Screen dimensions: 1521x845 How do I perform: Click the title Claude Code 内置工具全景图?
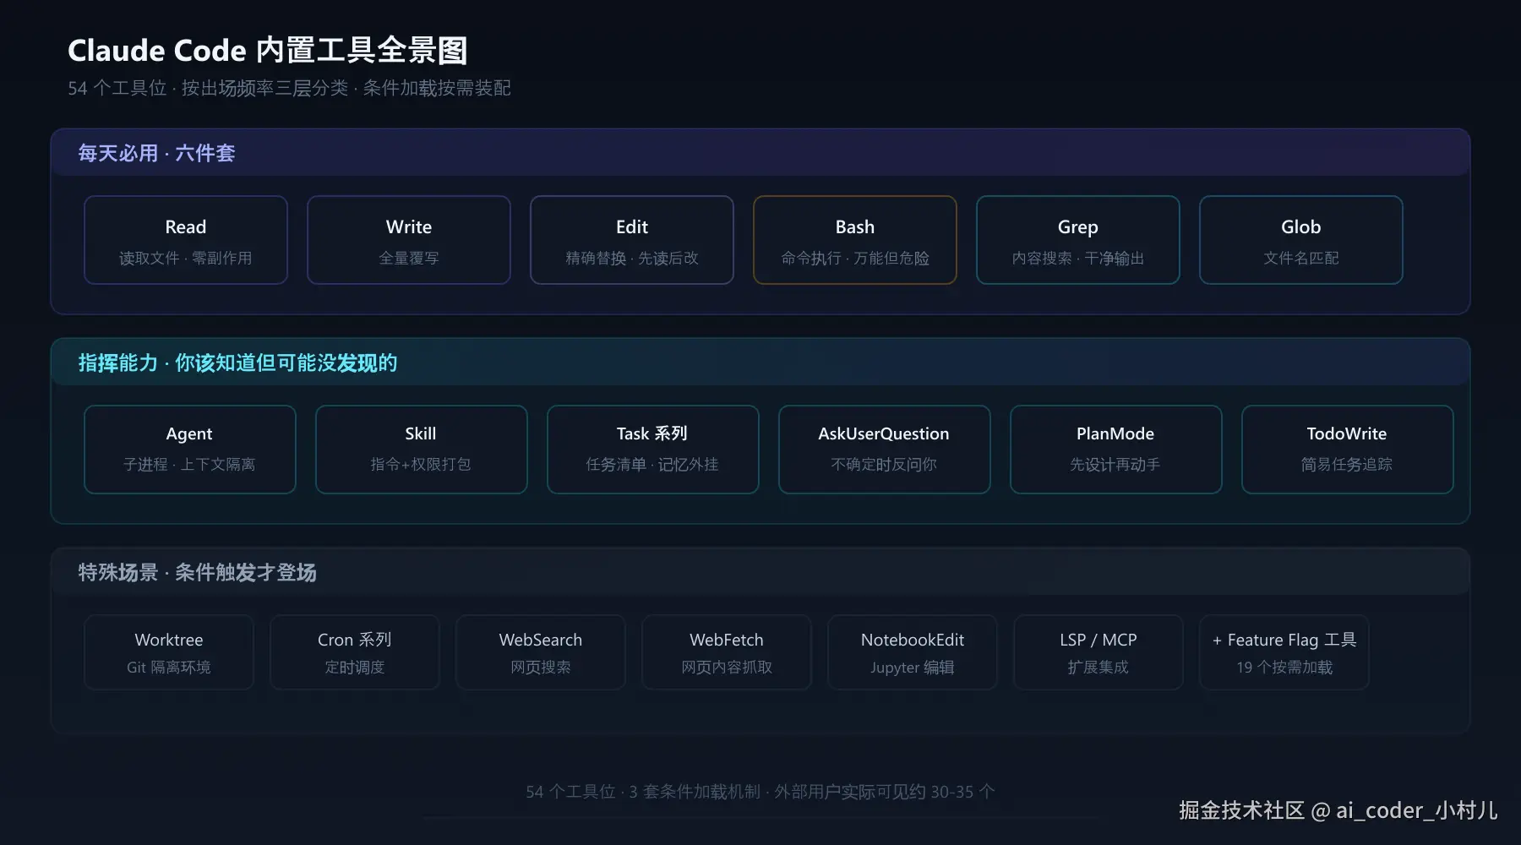coord(267,50)
